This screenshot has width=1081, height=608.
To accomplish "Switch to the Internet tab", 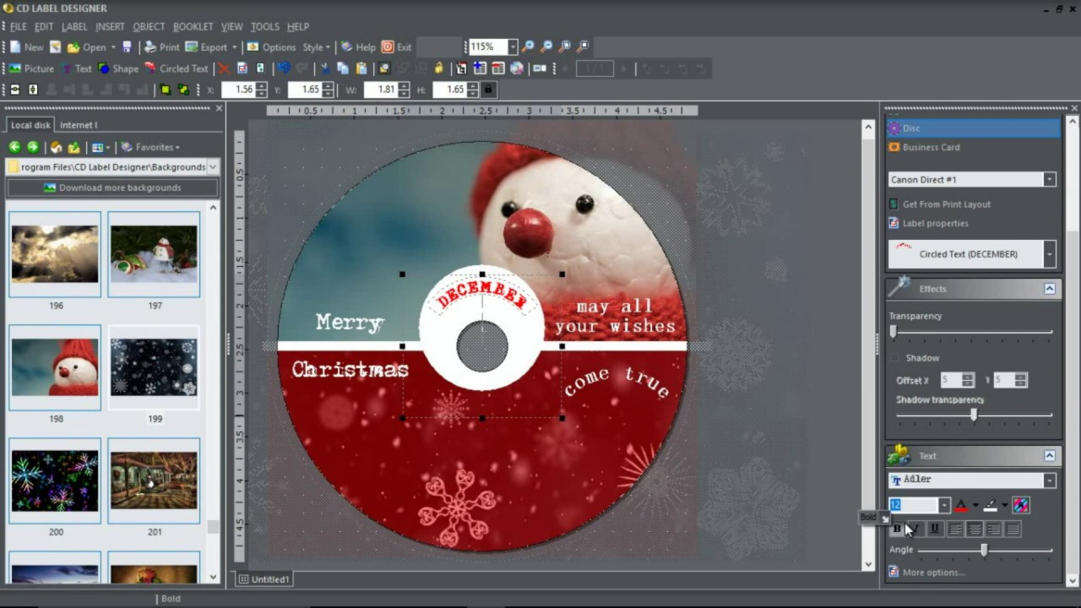I will click(79, 125).
